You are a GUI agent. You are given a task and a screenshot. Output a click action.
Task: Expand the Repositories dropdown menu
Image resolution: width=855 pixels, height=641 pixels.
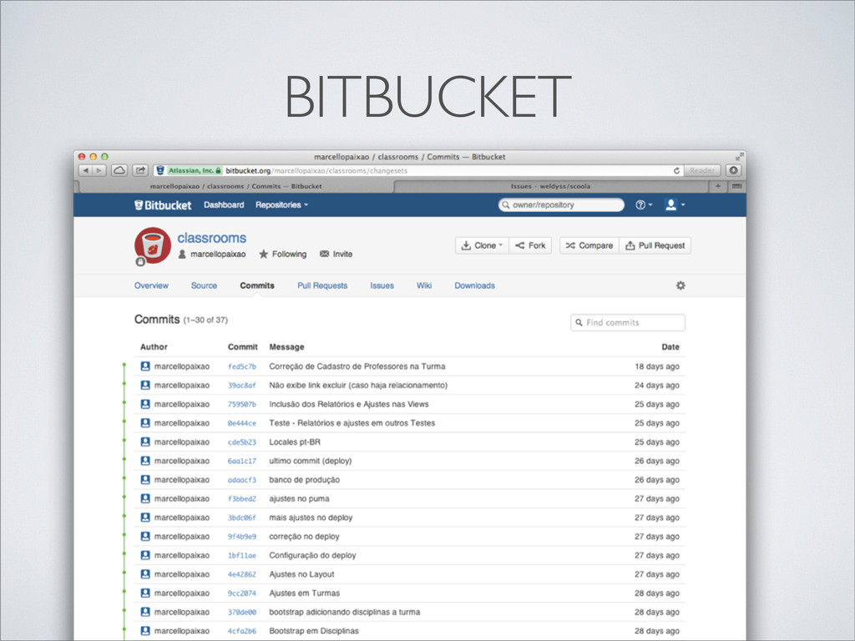coord(281,205)
